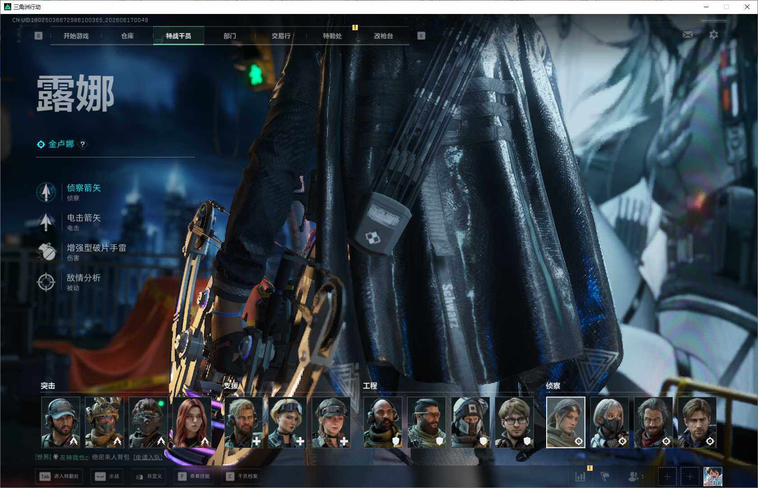
Task: Open the bar chart statistics icon
Action: [x=580, y=476]
